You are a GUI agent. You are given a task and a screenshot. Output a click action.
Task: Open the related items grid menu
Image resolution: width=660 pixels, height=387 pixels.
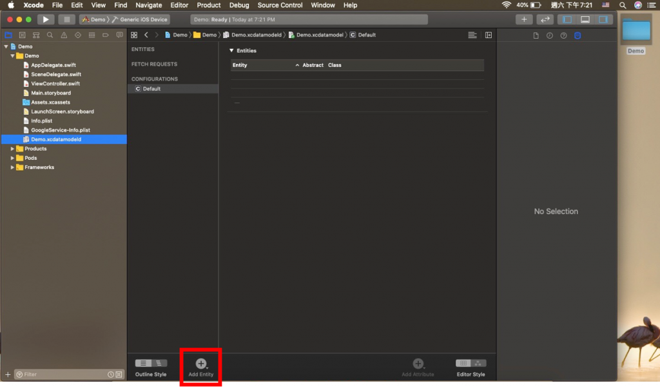pyautogui.click(x=134, y=35)
